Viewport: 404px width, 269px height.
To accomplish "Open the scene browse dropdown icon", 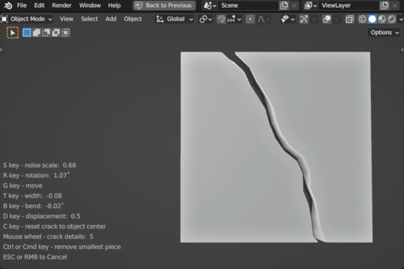I will (210, 6).
